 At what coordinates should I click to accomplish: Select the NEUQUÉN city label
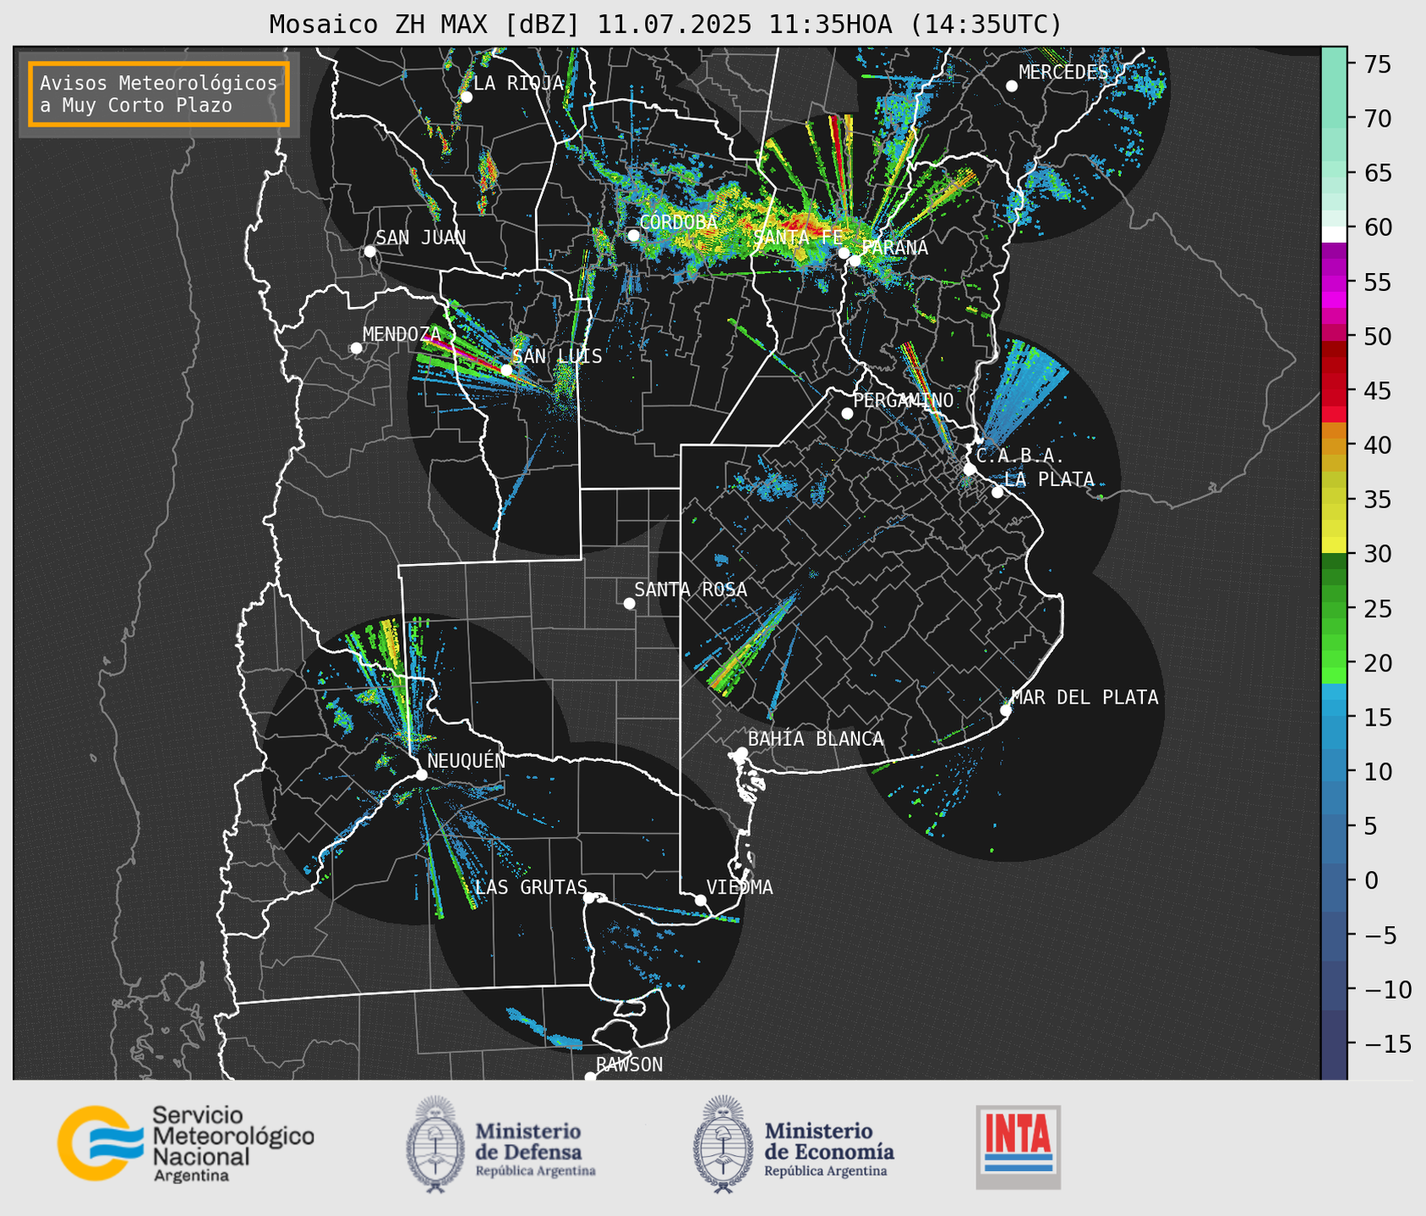click(x=467, y=760)
